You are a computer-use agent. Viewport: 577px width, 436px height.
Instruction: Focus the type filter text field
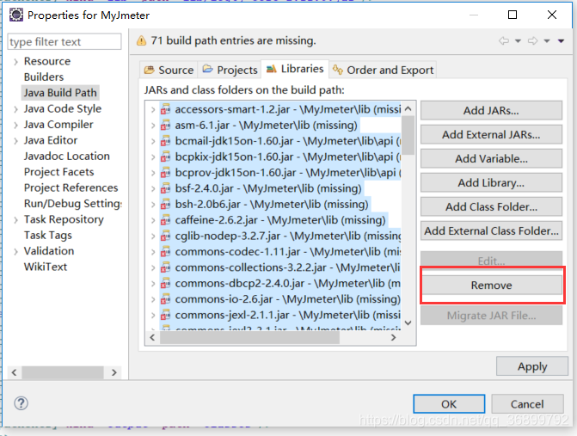coord(64,41)
